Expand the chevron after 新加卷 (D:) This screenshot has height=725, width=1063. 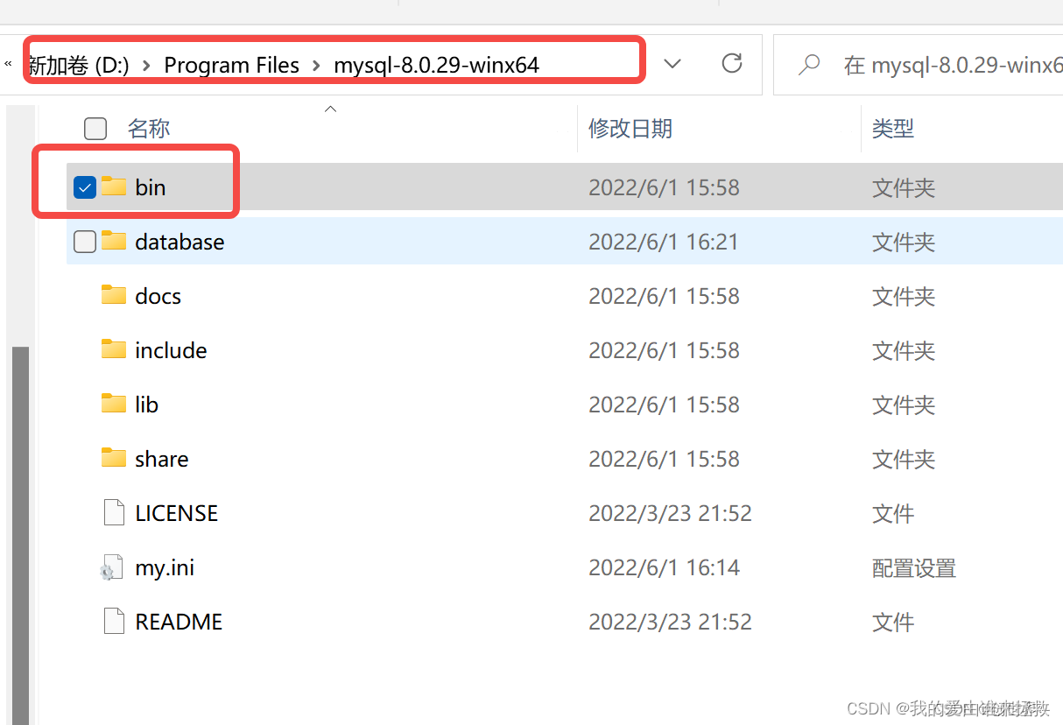pos(146,66)
